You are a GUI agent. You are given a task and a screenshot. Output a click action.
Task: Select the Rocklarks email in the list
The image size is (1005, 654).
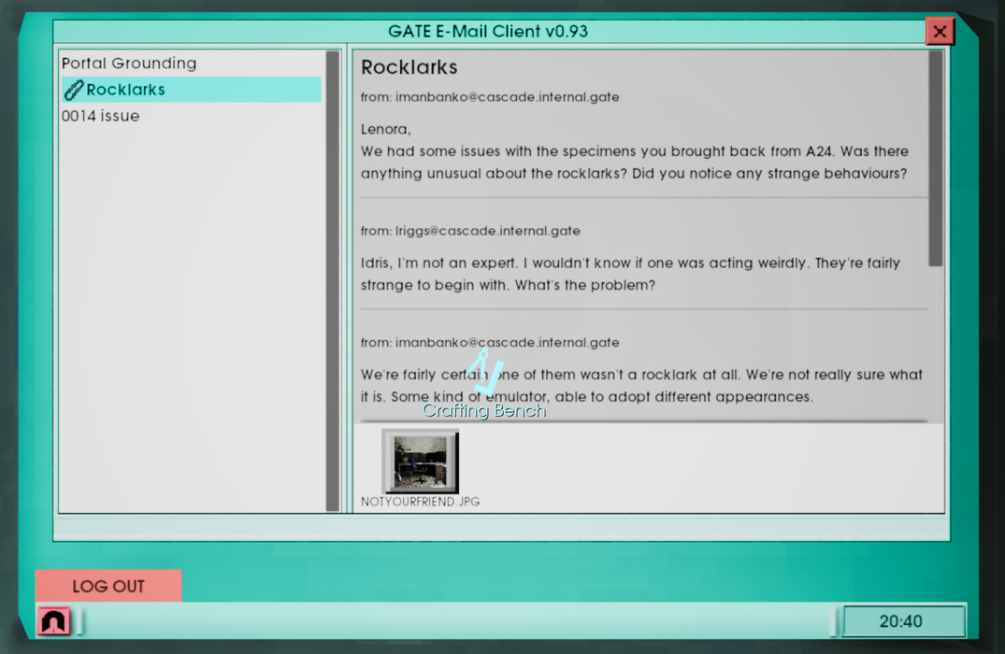pyautogui.click(x=125, y=90)
